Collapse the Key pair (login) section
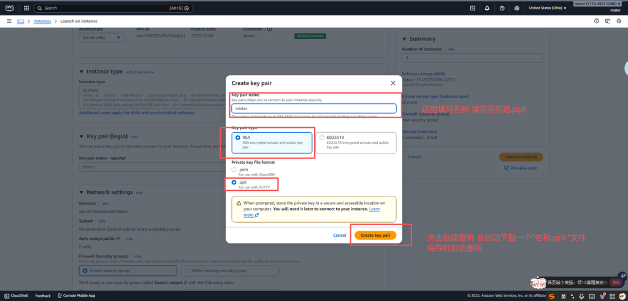The width and height of the screenshot is (628, 301). click(82, 136)
